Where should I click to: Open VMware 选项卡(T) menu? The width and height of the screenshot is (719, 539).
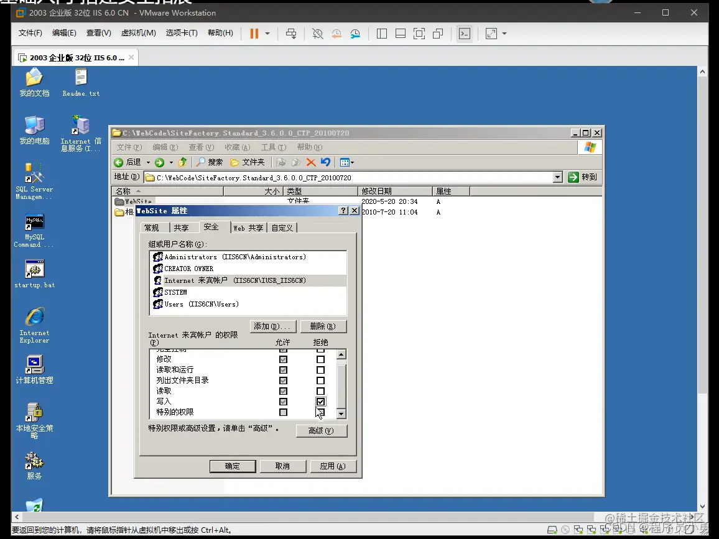(x=182, y=33)
